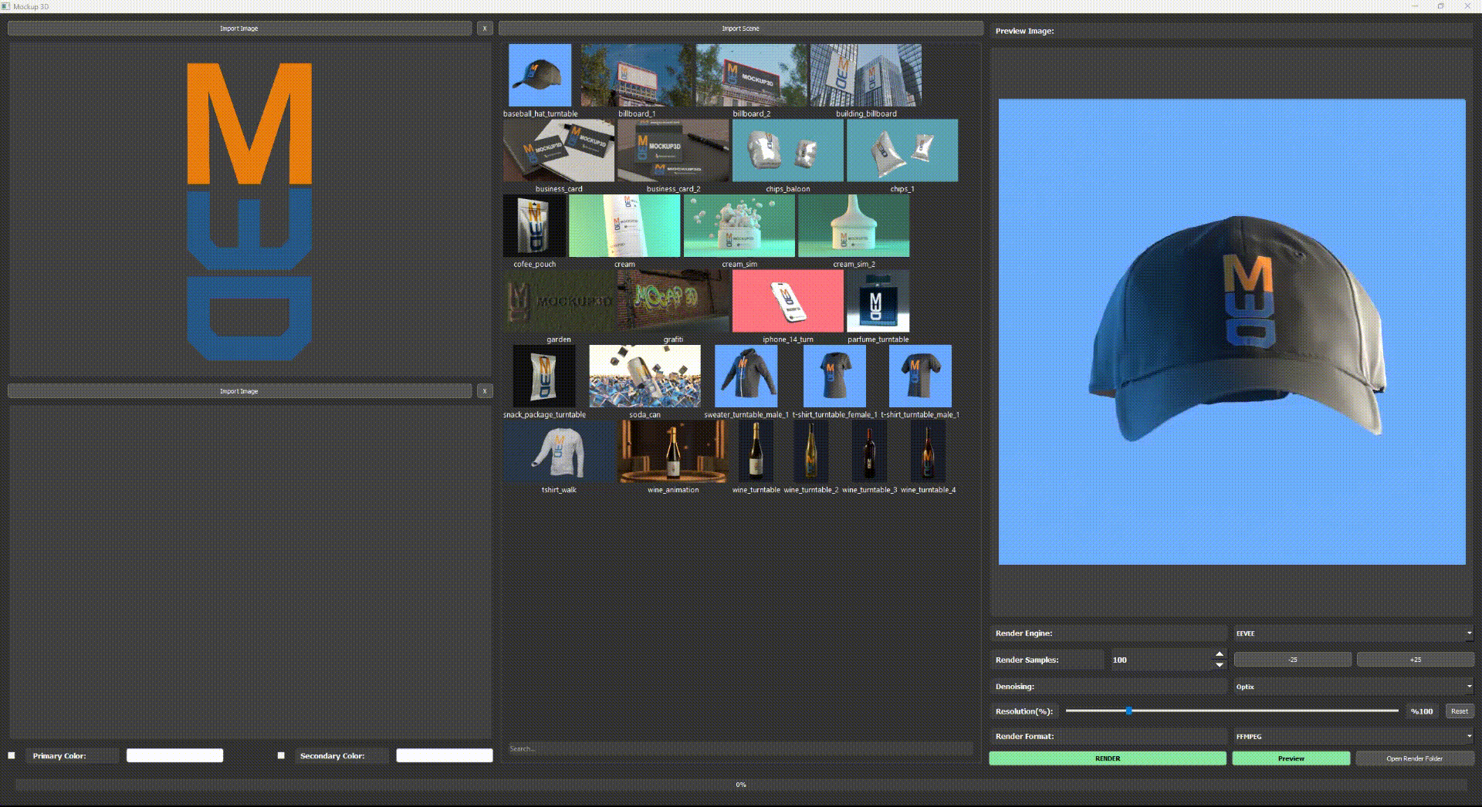Select the wine_animation scene
The height and width of the screenshot is (807, 1482).
[x=673, y=451]
